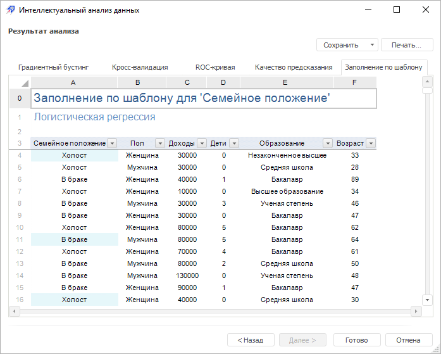The height and width of the screenshot is (354, 441).
Task: Click the '< Назад' button
Action: 250,340
